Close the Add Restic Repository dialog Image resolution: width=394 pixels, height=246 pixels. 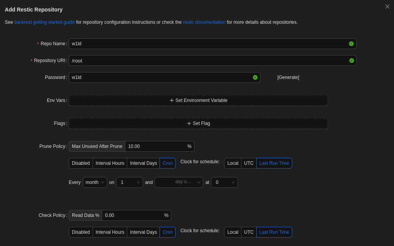click(x=387, y=7)
